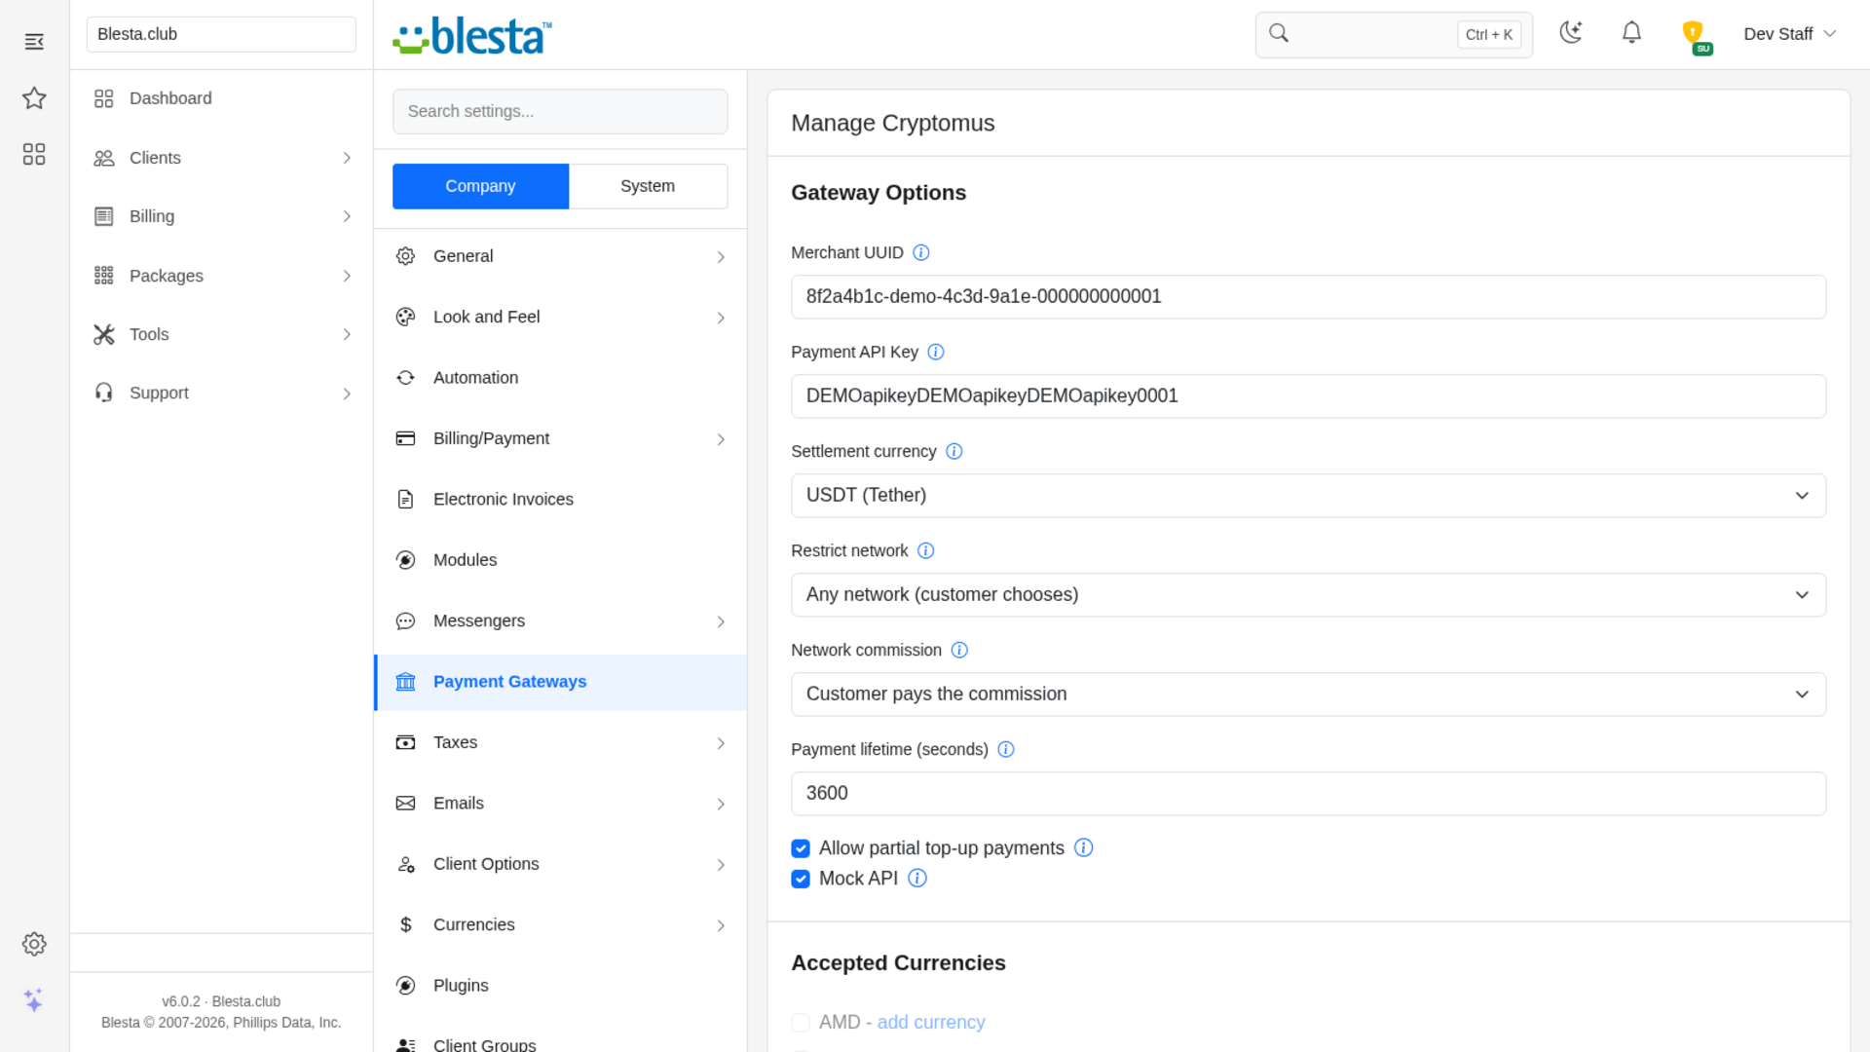Show Payment lifetime info icon
1870x1052 pixels.
1006,750
